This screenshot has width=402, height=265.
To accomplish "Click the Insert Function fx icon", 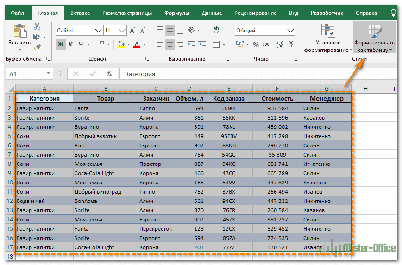I will pyautogui.click(x=109, y=74).
